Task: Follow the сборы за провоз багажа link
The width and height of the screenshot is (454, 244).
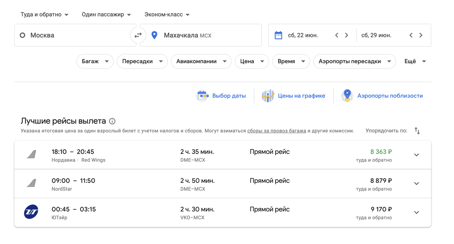Action: pos(277,131)
